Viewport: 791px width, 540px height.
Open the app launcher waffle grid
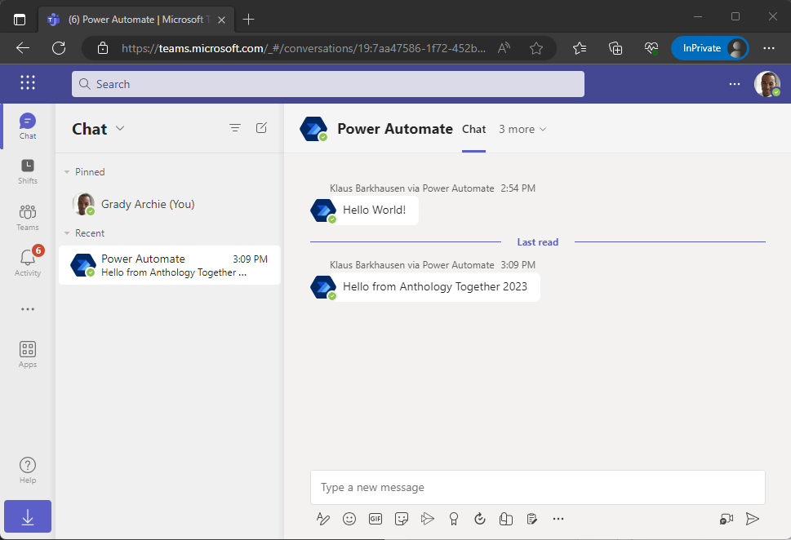[27, 82]
